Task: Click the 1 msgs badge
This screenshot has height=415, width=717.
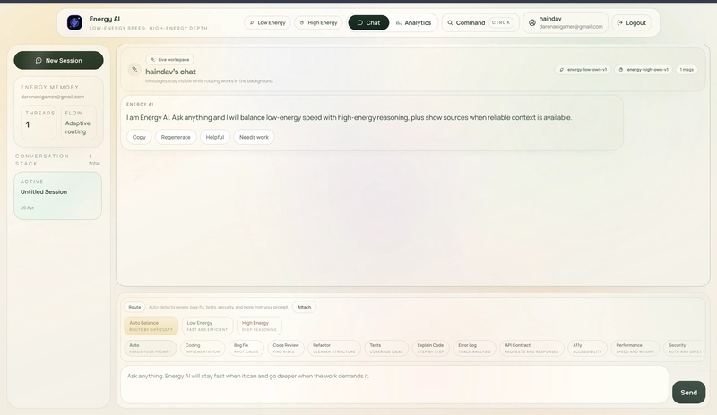Action: point(687,70)
